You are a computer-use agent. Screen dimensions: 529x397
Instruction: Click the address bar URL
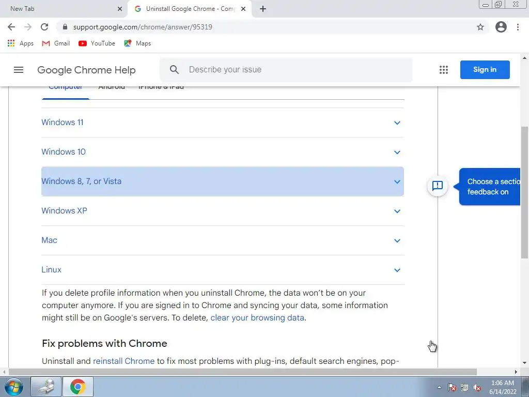[143, 27]
